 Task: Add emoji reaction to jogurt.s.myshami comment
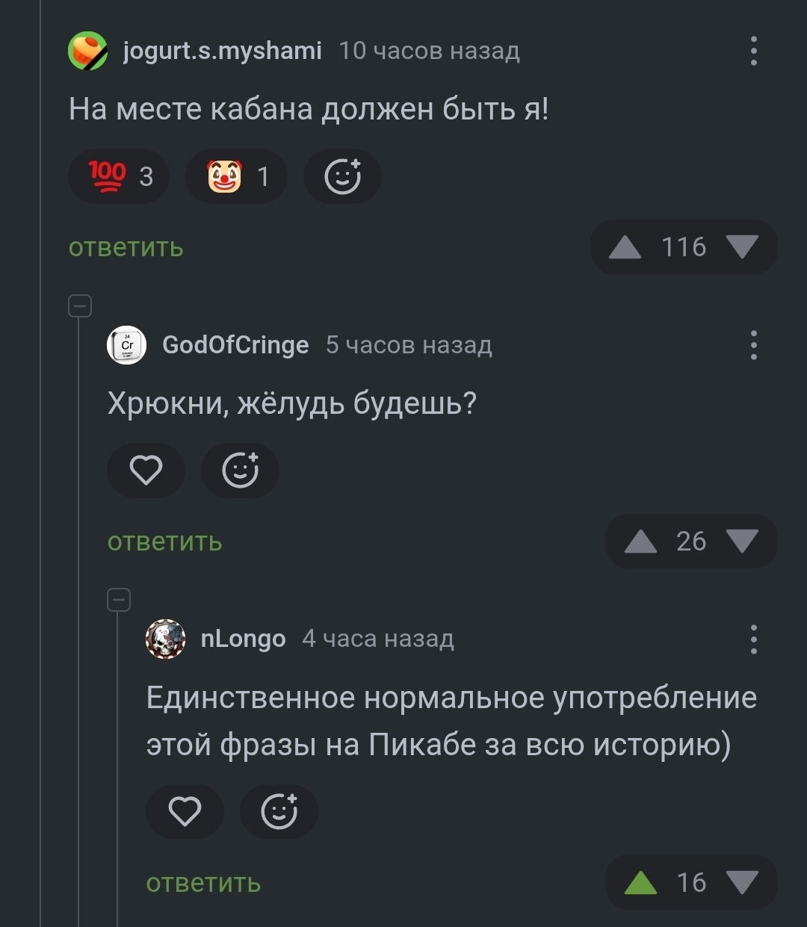pyautogui.click(x=342, y=177)
